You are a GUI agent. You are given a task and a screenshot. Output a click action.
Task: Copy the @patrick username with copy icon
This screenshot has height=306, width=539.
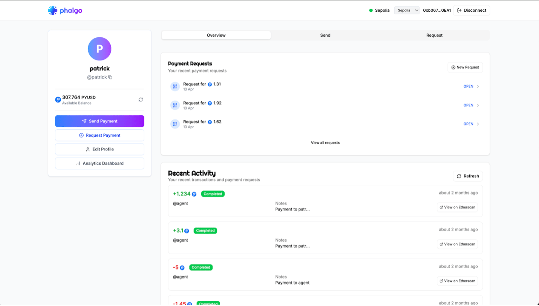pos(110,77)
